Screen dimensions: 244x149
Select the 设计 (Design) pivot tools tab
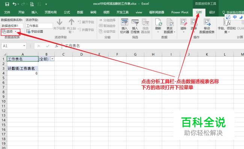pyautogui.click(x=212, y=12)
